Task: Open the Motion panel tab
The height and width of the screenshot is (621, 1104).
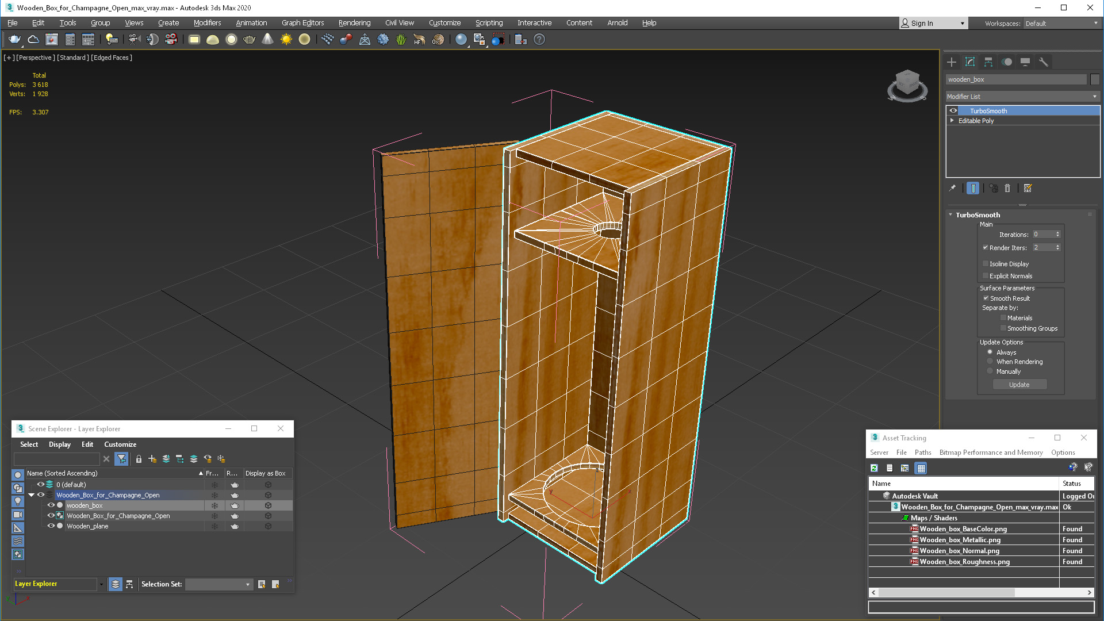Action: coord(1007,62)
